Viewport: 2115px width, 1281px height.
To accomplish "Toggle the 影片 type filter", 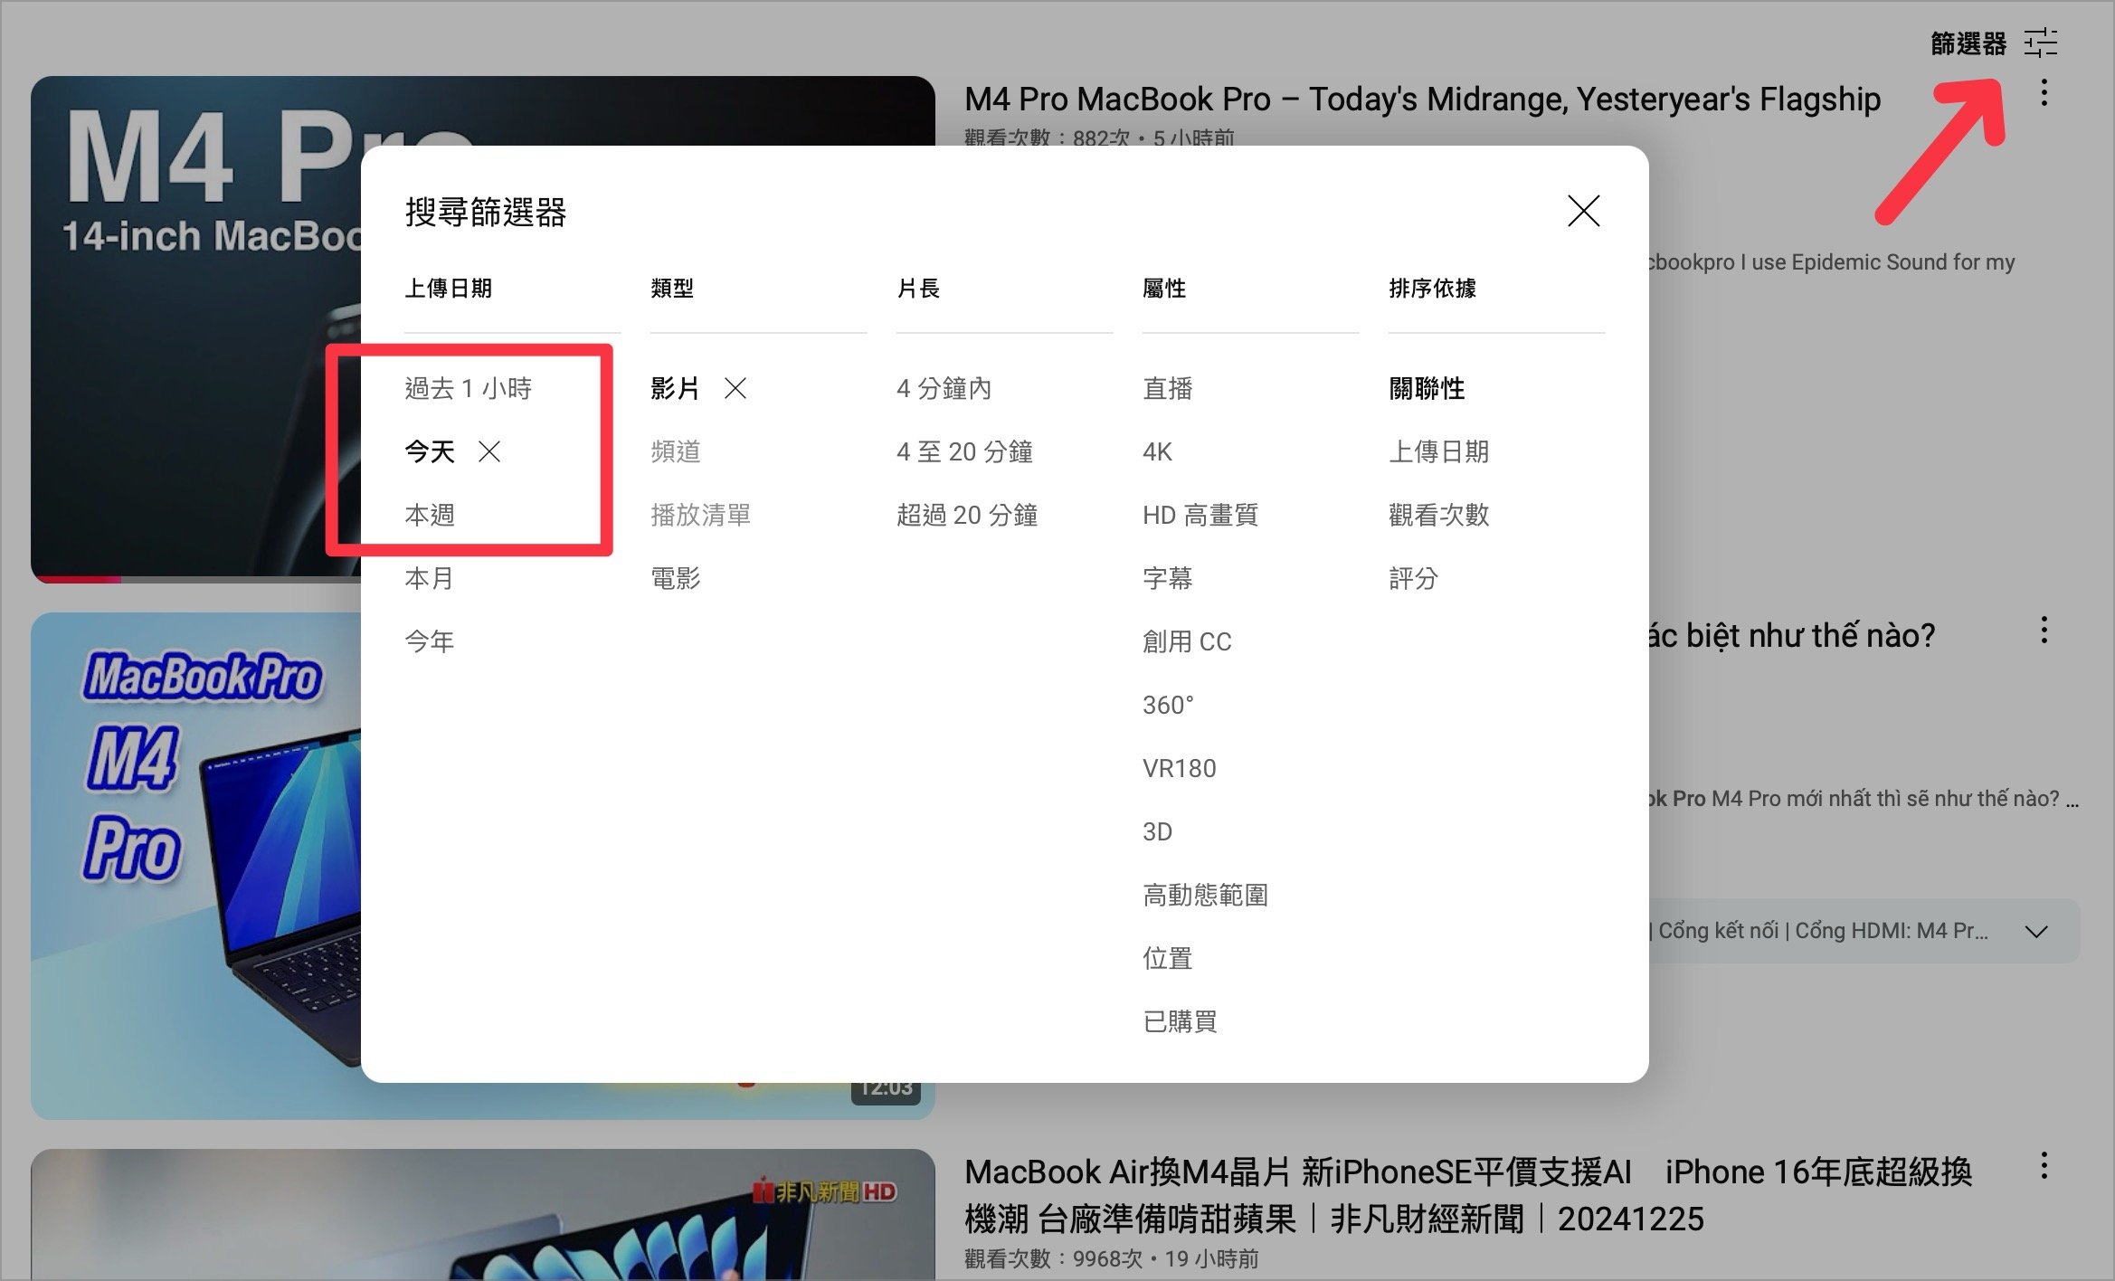I will [675, 388].
